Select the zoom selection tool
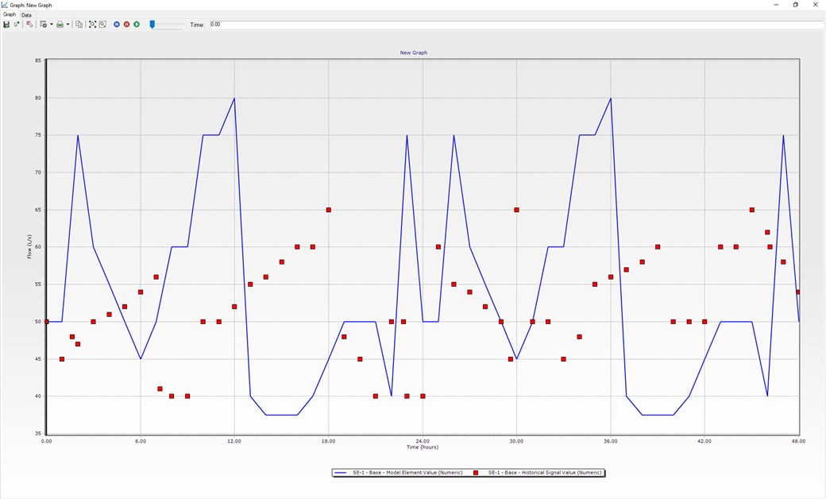 [102, 25]
